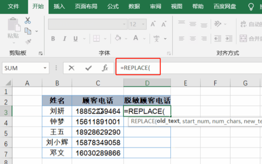Confirm formula with the checkmark button
This screenshot has height=164, width=262.
[x=88, y=68]
